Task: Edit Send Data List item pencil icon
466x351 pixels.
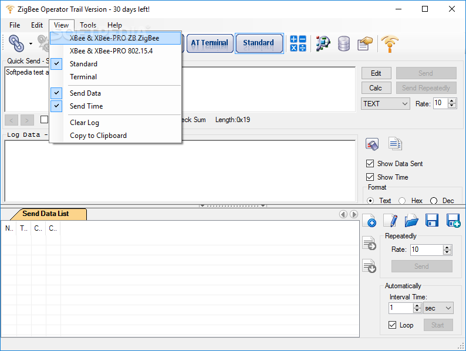Action: pos(390,220)
